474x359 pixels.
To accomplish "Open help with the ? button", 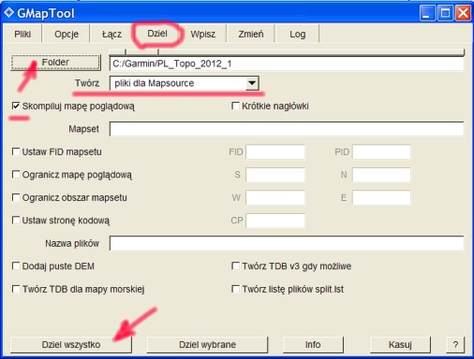I will 455,345.
